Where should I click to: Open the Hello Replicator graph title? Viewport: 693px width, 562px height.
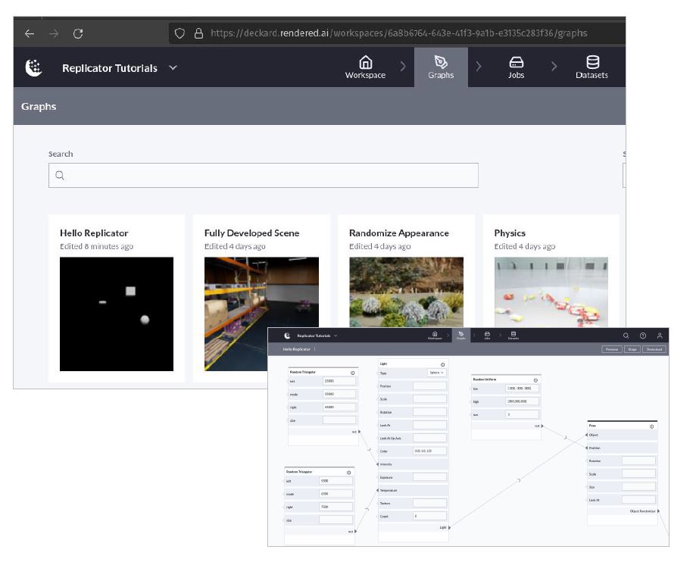[x=94, y=233]
